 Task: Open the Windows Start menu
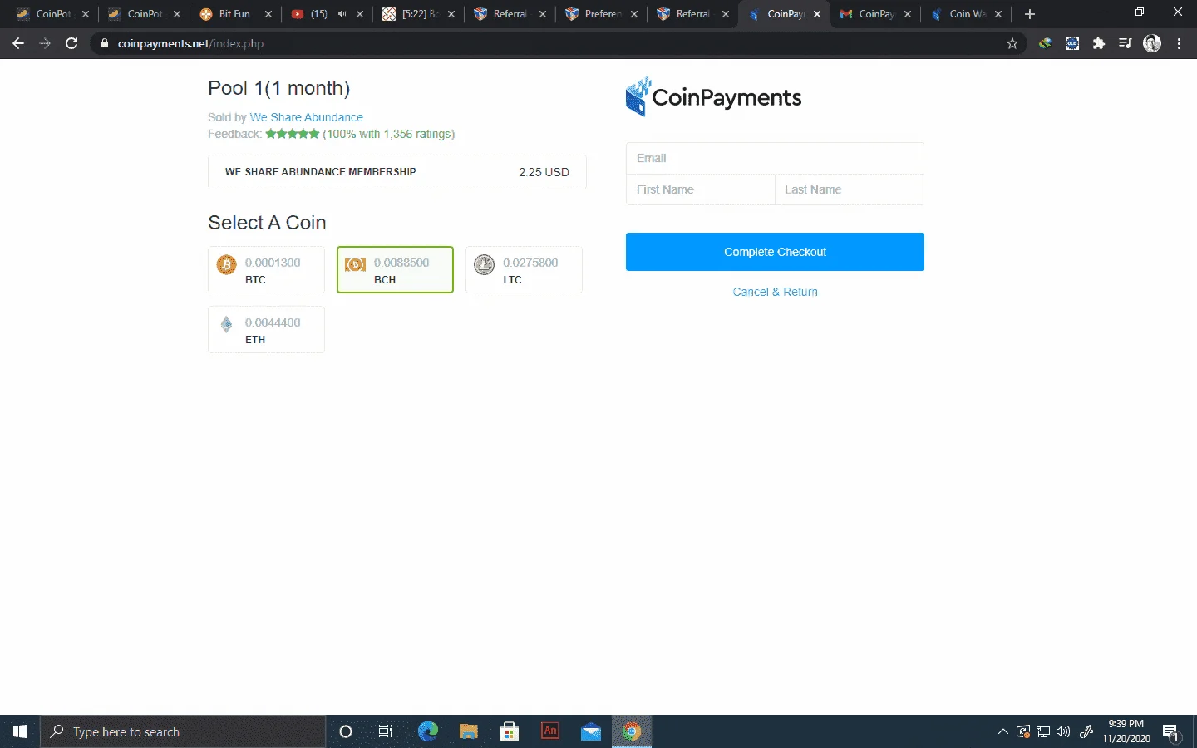point(20,731)
